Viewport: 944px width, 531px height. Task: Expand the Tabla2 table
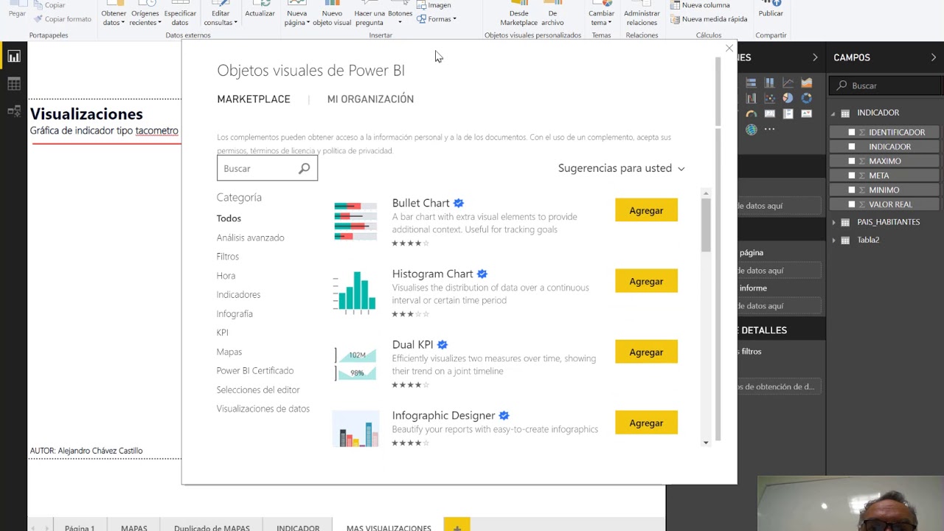[834, 240]
